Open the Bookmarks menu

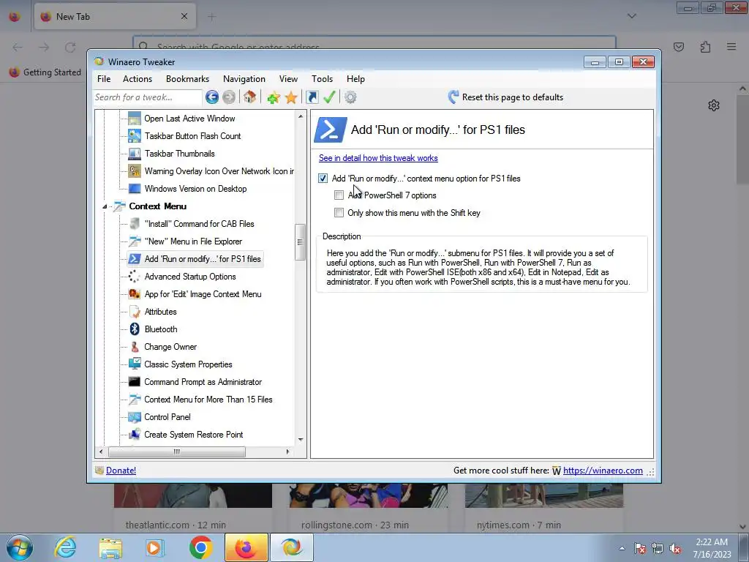[x=187, y=79]
